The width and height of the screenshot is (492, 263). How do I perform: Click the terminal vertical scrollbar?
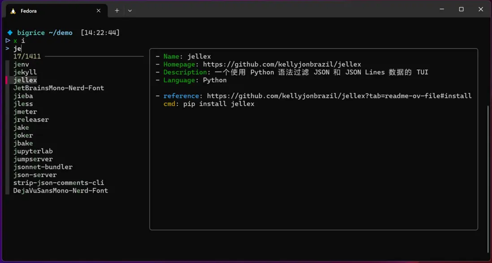pos(488,179)
